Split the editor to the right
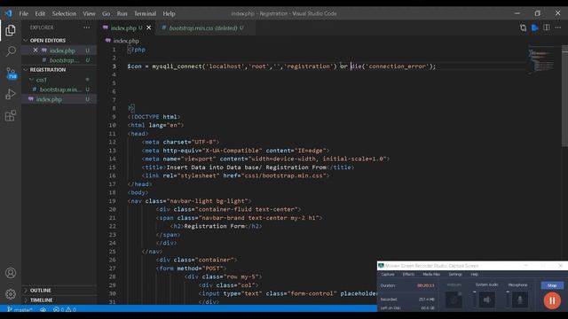Viewport: 568px width, 319px height. [x=547, y=27]
